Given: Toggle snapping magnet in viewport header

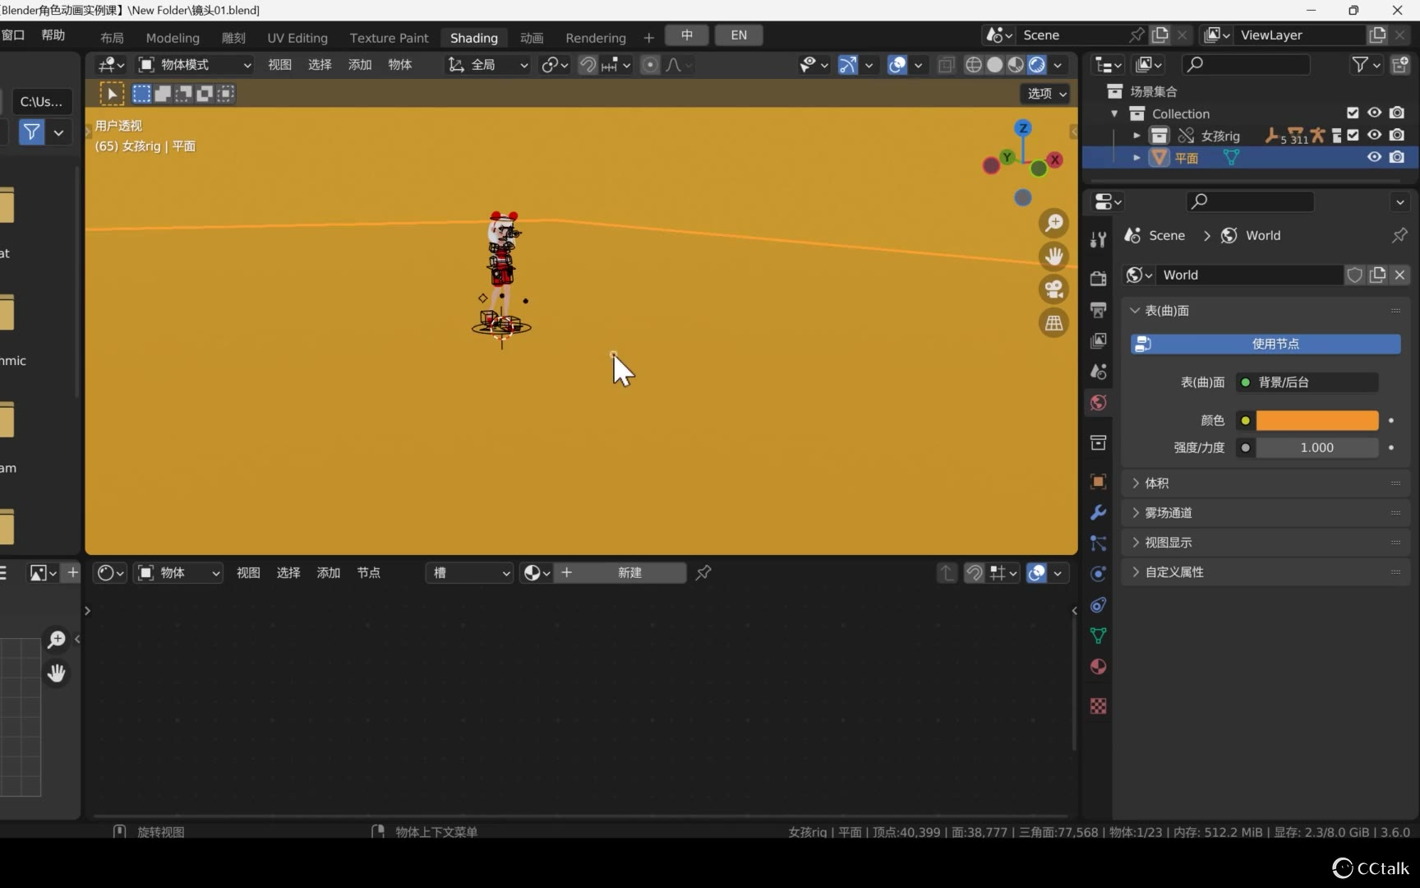Looking at the screenshot, I should [x=588, y=65].
